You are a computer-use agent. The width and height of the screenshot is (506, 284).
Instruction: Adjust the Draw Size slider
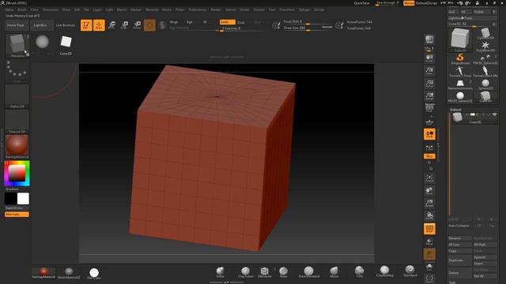pyautogui.click(x=308, y=28)
